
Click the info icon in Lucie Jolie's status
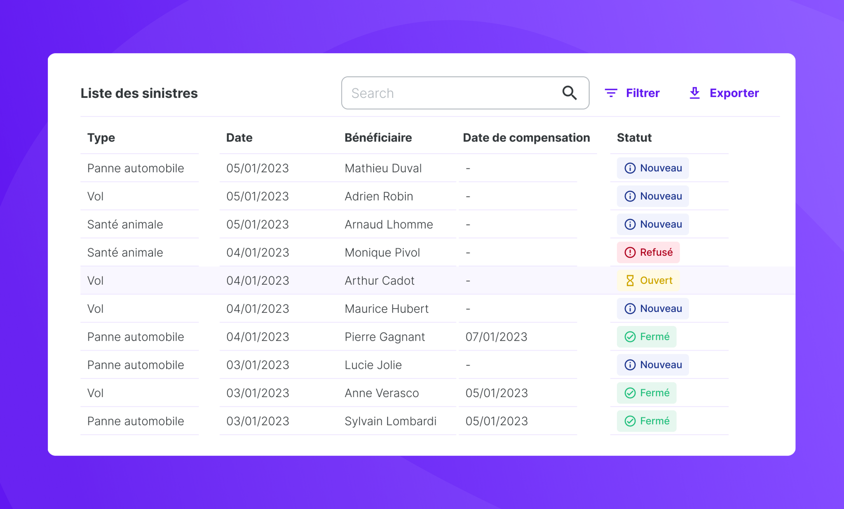(630, 365)
